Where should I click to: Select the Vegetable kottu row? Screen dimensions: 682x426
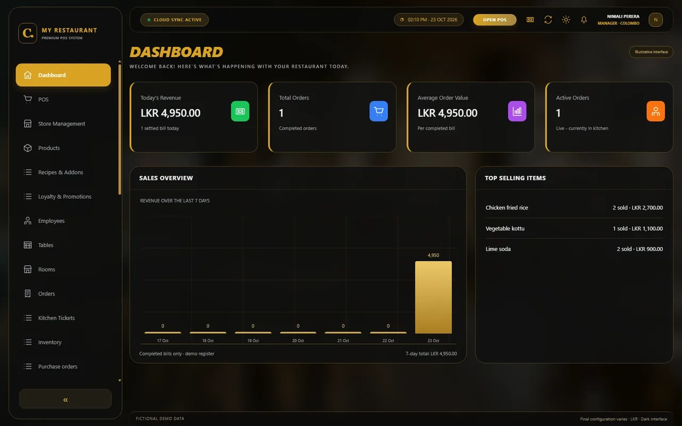click(574, 228)
